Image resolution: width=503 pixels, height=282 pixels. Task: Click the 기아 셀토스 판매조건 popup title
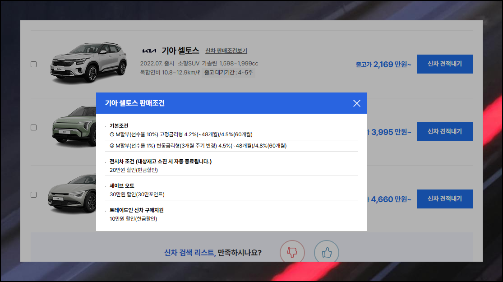click(135, 103)
